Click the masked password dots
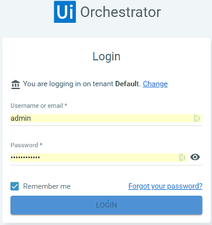 click(25, 157)
